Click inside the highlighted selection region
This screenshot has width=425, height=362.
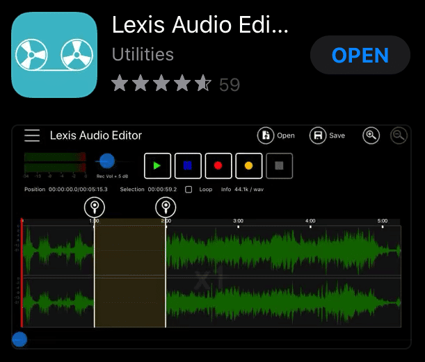point(130,274)
